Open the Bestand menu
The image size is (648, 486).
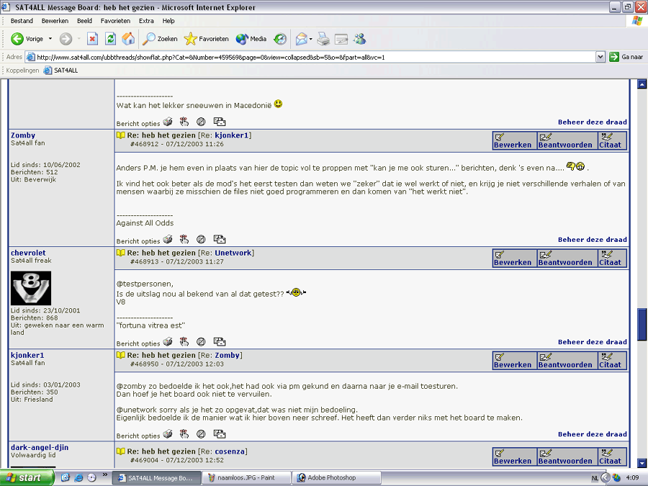22,21
